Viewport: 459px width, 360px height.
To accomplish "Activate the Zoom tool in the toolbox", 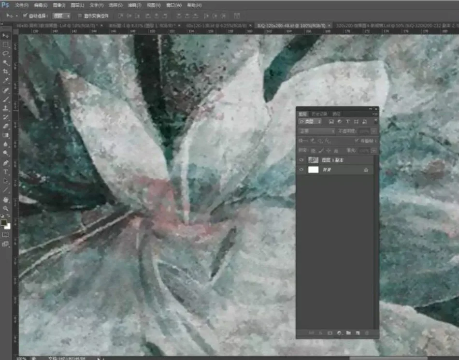I will [x=6, y=209].
